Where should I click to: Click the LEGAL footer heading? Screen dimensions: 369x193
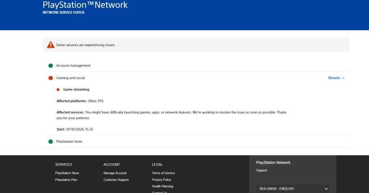[x=157, y=165]
